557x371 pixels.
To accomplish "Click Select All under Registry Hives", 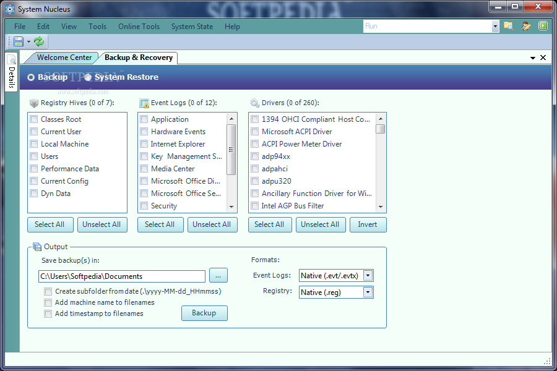I will click(x=51, y=224).
